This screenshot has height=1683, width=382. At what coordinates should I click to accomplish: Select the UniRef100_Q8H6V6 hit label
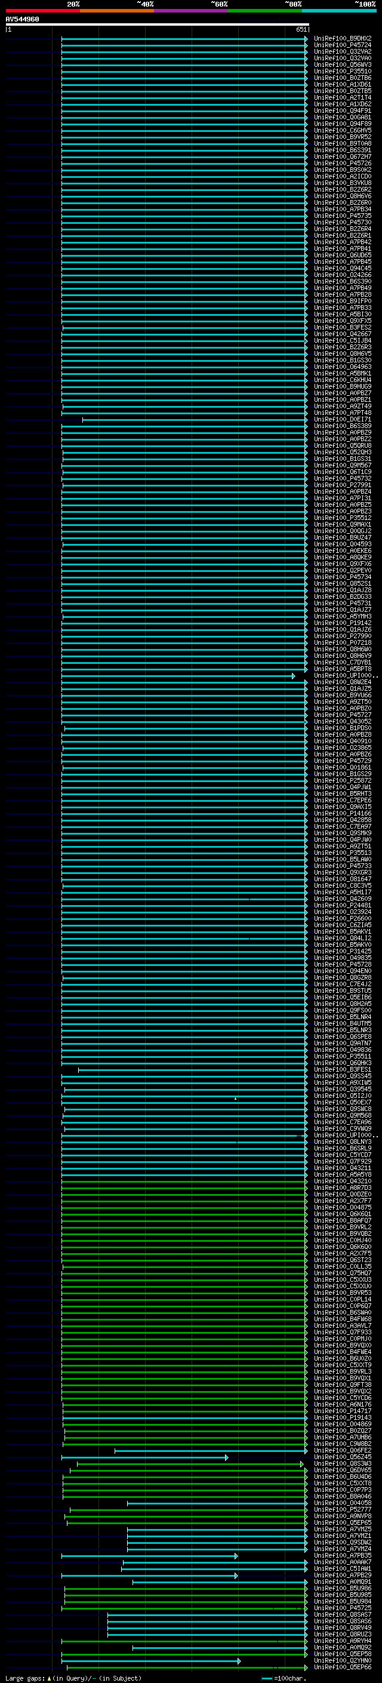[342, 196]
